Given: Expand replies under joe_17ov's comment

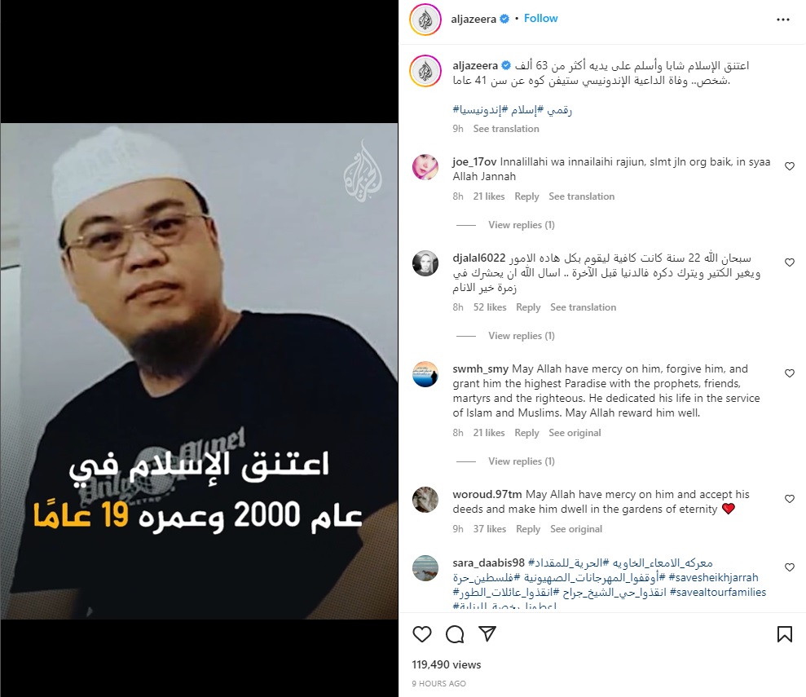Looking at the screenshot, I should pyautogui.click(x=522, y=225).
